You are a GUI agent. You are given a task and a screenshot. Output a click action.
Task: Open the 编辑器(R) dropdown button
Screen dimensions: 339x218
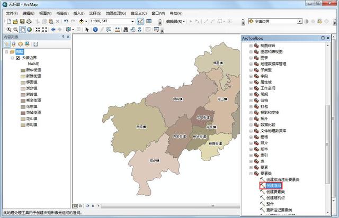point(175,21)
